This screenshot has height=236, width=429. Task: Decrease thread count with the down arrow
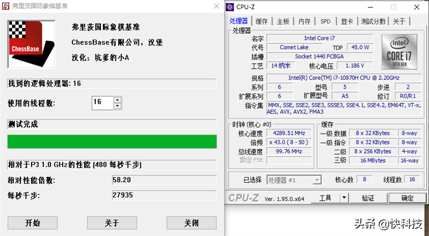point(117,106)
